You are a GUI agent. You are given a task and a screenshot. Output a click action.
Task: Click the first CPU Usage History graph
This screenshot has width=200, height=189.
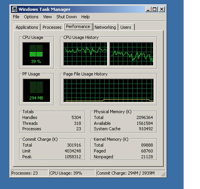85,54
